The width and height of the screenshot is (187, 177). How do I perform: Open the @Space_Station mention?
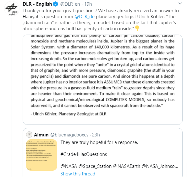pos(95,166)
